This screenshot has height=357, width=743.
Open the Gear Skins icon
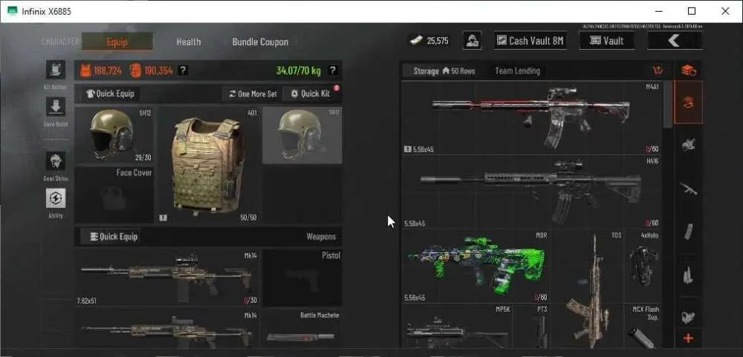tap(56, 162)
